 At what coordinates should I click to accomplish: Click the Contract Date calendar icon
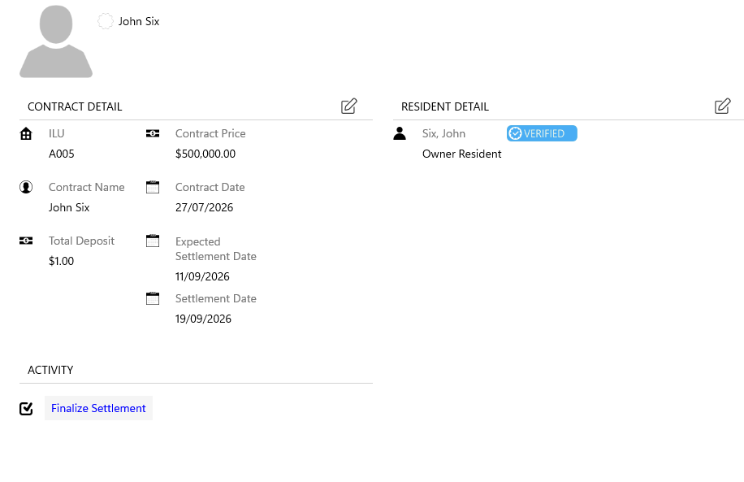[x=153, y=187]
